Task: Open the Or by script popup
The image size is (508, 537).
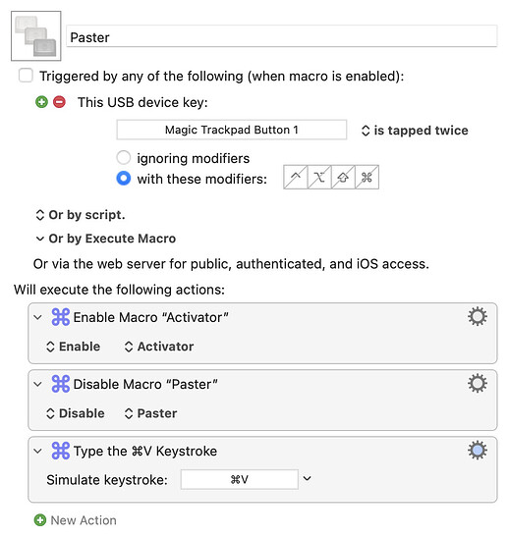Action: point(81,215)
